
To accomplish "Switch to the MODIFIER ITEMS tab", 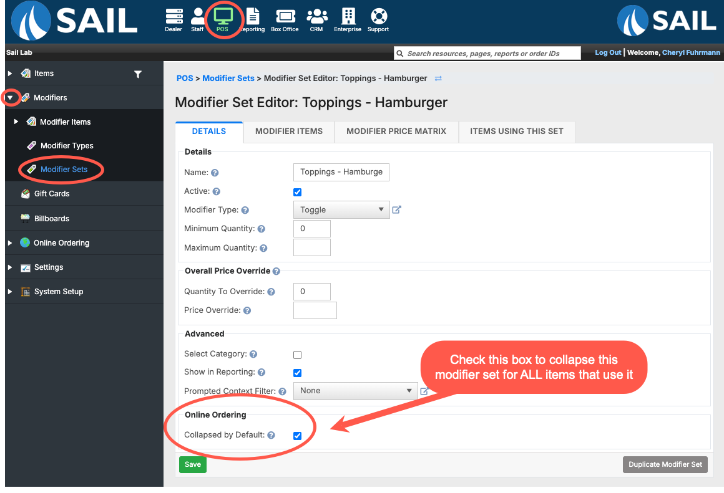I will (289, 132).
